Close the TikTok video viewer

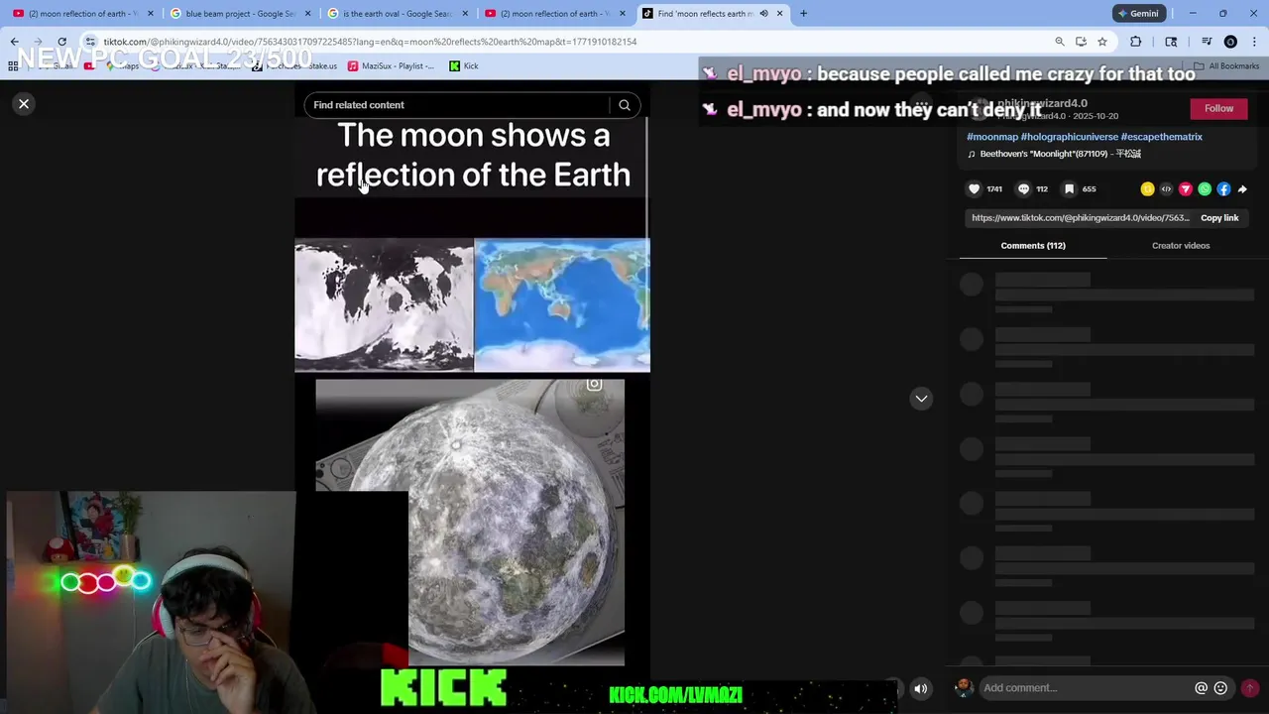[x=24, y=104]
